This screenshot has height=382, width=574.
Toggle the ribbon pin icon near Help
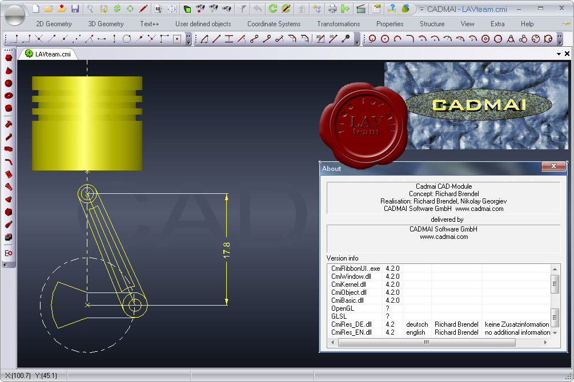click(566, 24)
